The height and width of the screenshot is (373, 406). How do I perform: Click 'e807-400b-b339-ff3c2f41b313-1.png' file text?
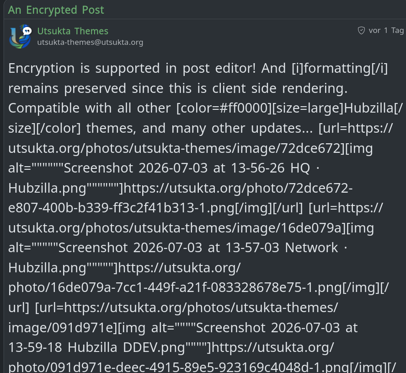[121, 208]
